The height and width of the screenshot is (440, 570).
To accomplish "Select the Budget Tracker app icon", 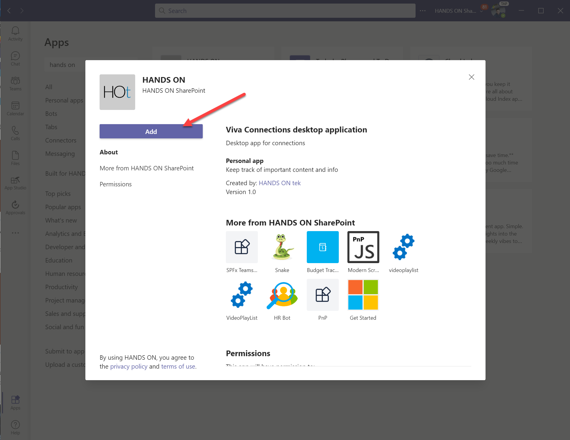I will (x=322, y=247).
